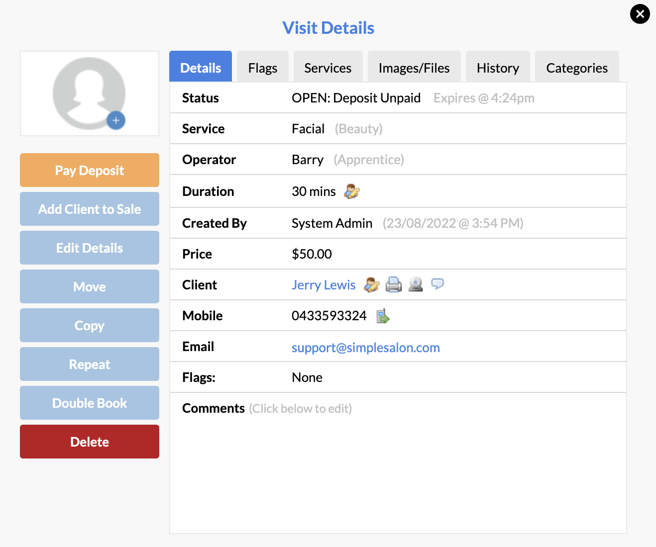Viewport: 656px width, 547px height.
Task: Click the printer icon in Client row
Action: pos(393,284)
